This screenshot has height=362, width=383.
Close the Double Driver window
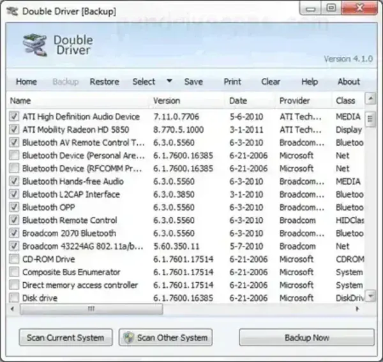tap(359, 8)
